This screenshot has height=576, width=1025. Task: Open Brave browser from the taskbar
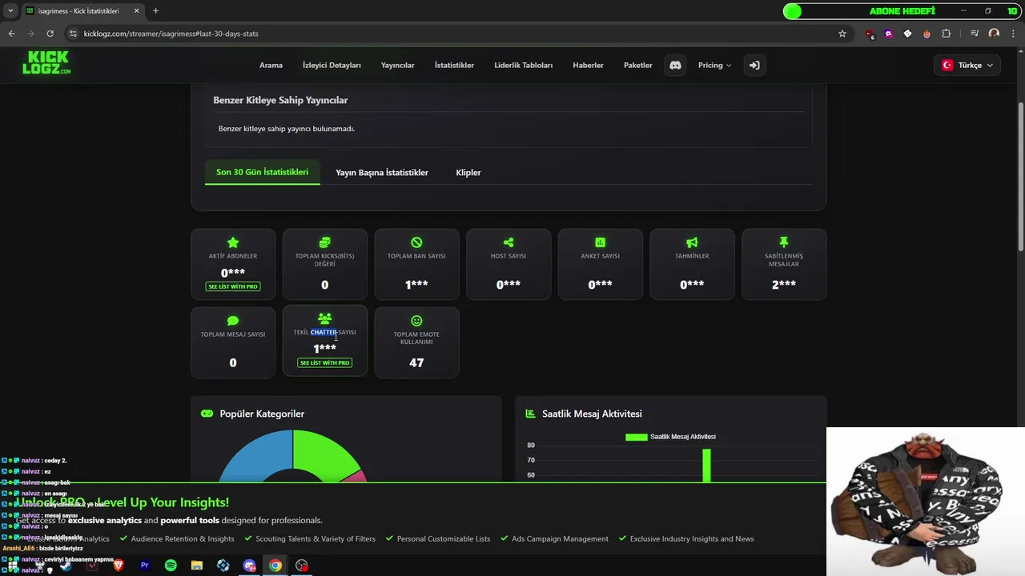click(x=119, y=566)
